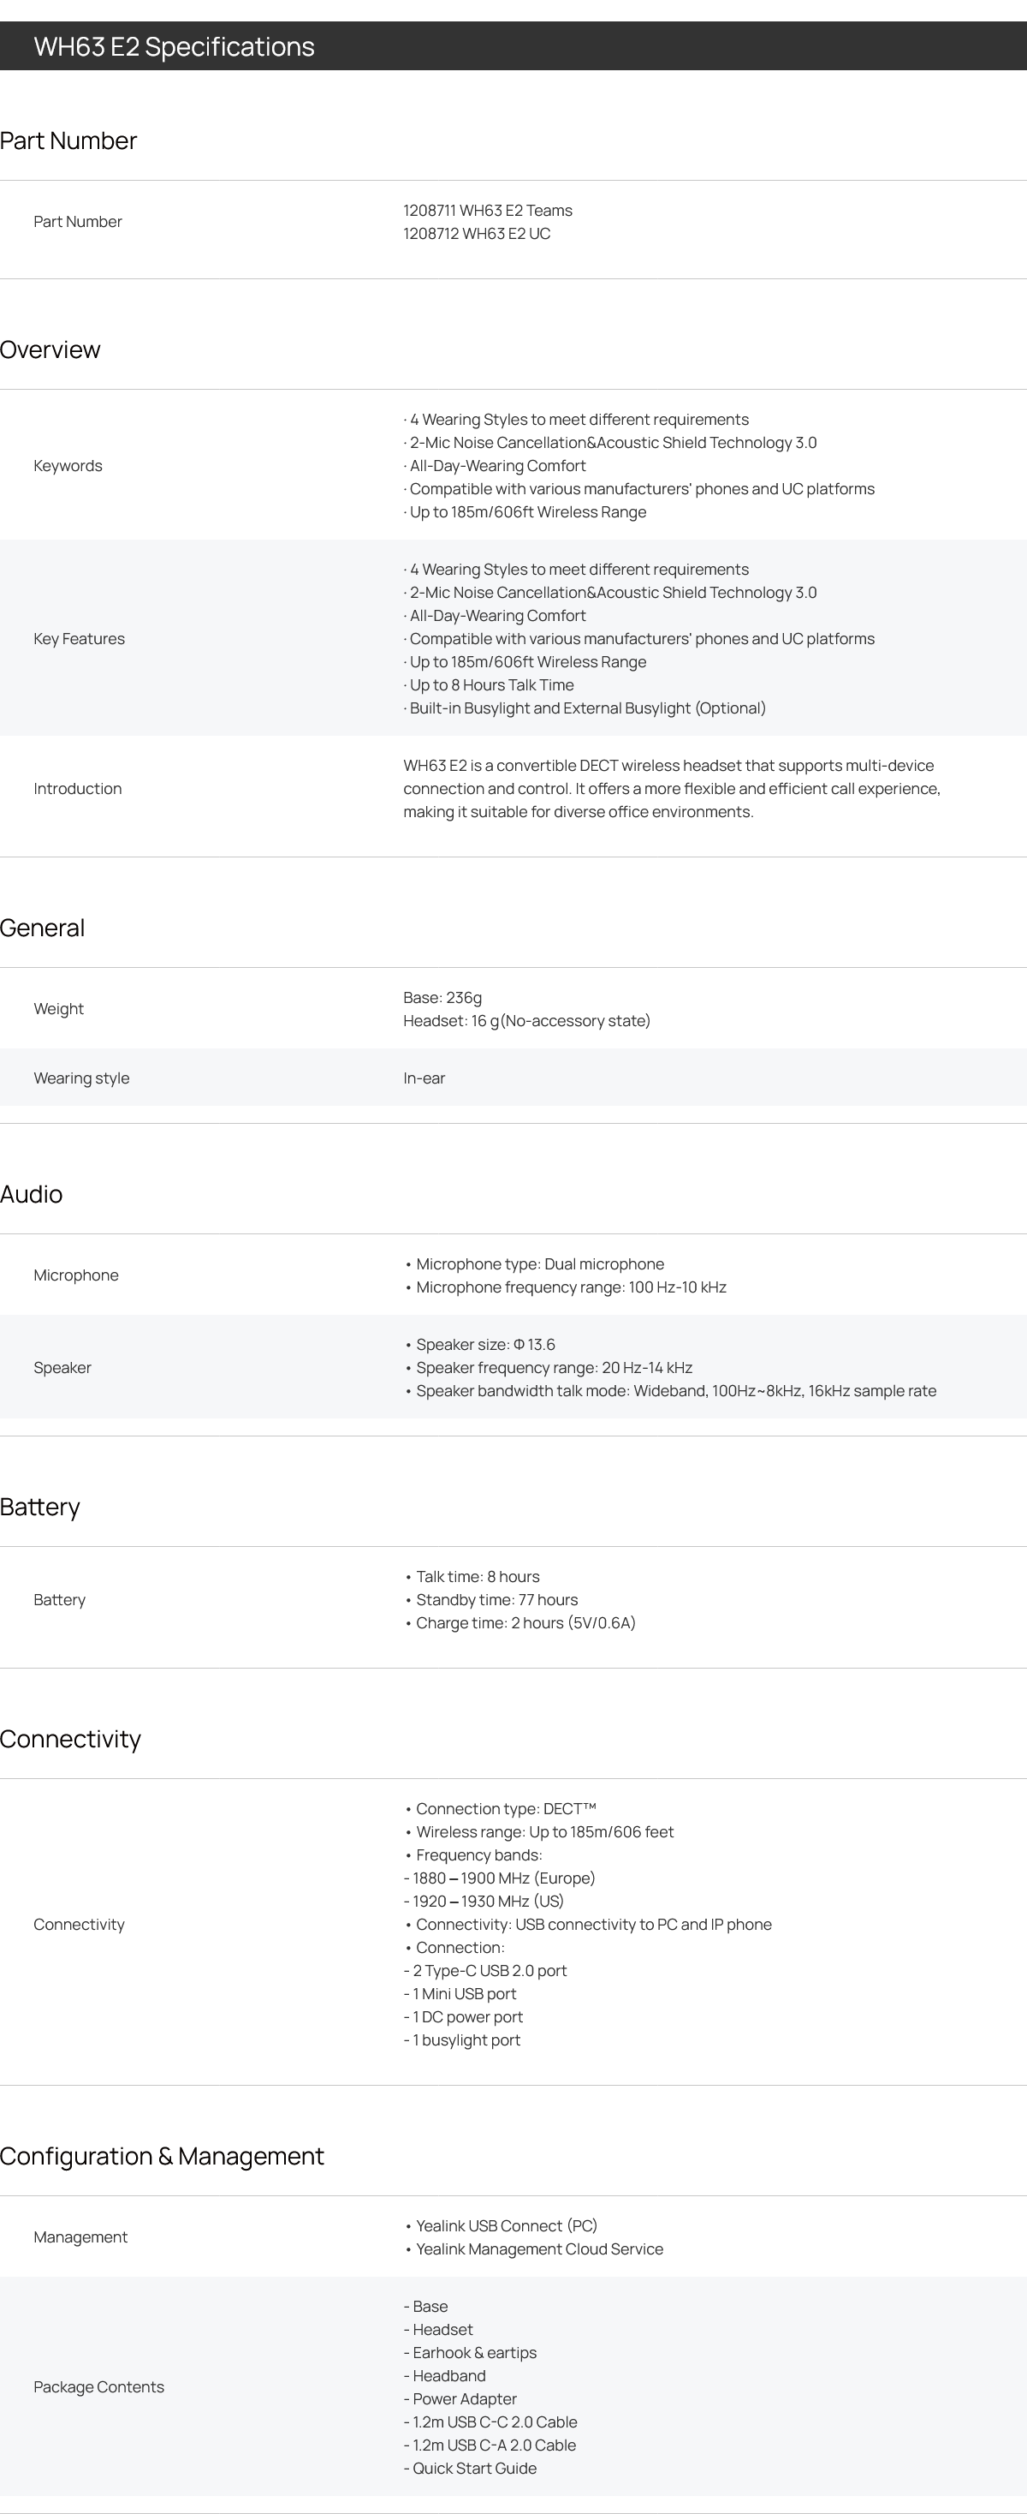Click "1920 – 1930 MHz (US)" frequency band
The height and width of the screenshot is (2514, 1027).
click(484, 1902)
